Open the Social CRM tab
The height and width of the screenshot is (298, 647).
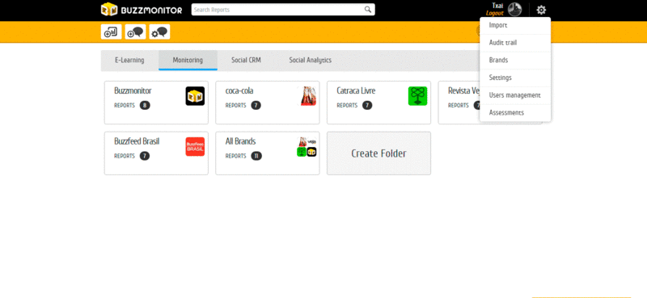(x=246, y=61)
